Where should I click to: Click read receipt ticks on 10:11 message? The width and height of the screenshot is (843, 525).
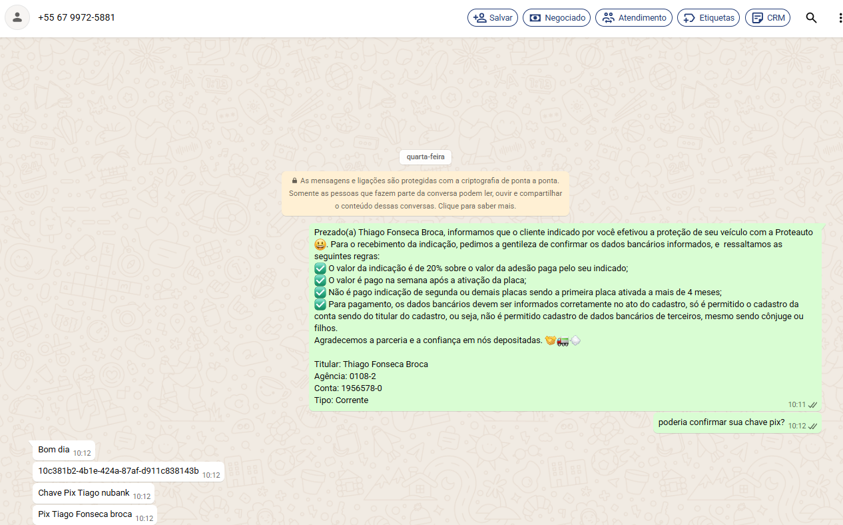point(812,405)
